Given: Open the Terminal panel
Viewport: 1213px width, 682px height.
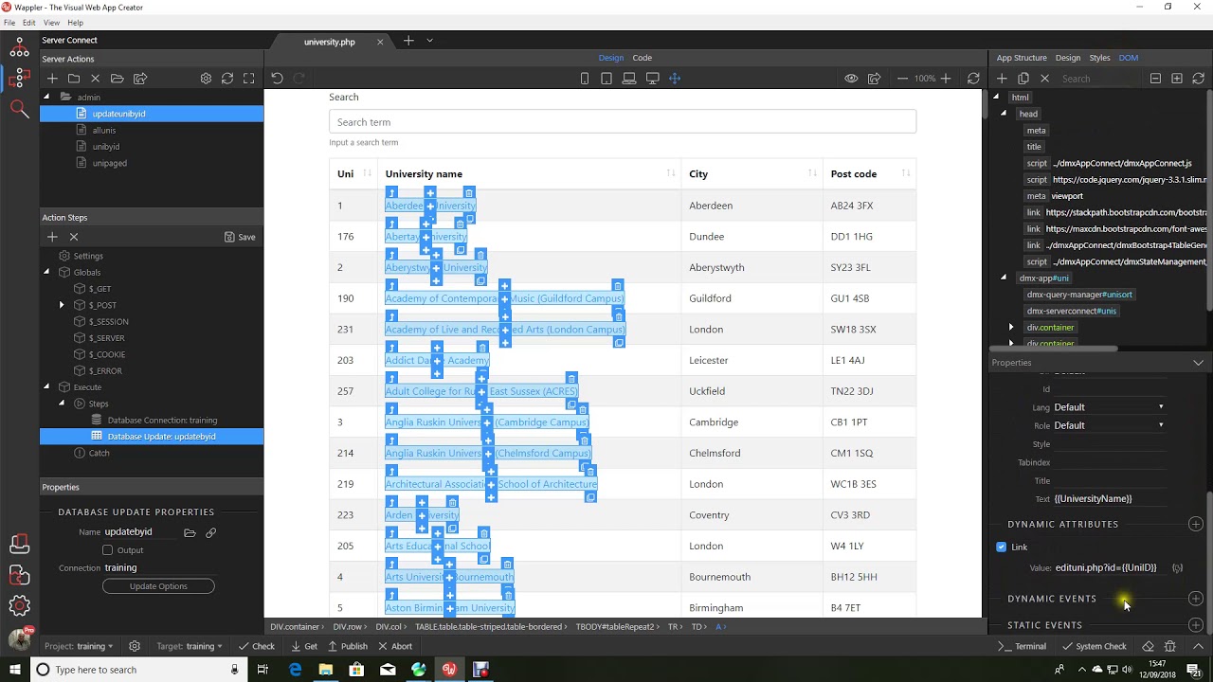Looking at the screenshot, I should [1023, 646].
